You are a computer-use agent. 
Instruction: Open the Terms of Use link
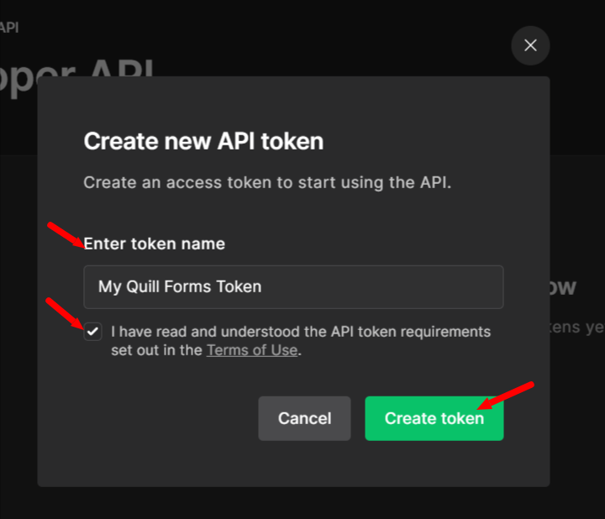pyautogui.click(x=252, y=350)
